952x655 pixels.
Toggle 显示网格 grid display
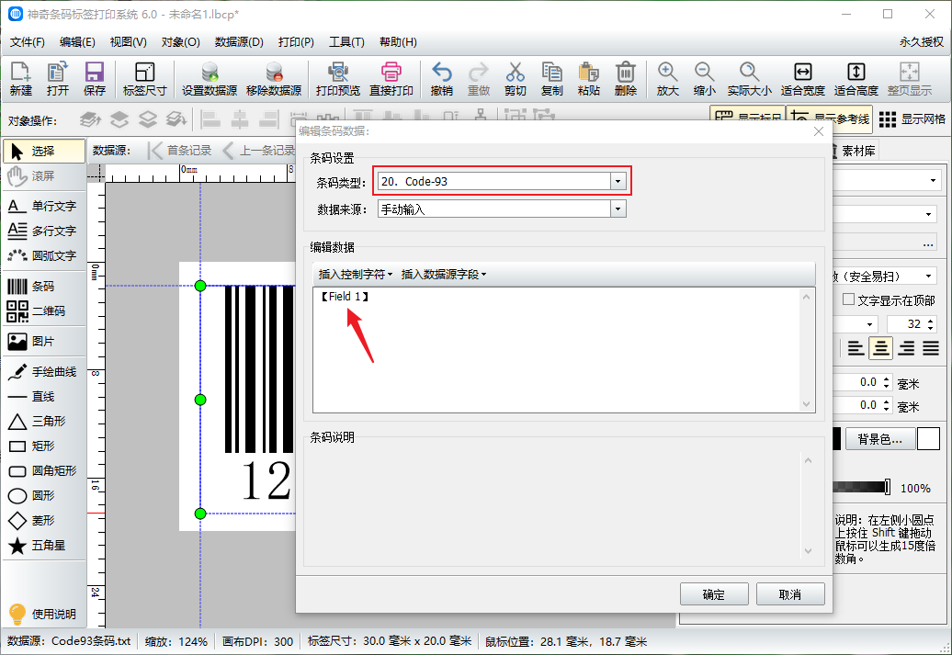click(x=912, y=119)
